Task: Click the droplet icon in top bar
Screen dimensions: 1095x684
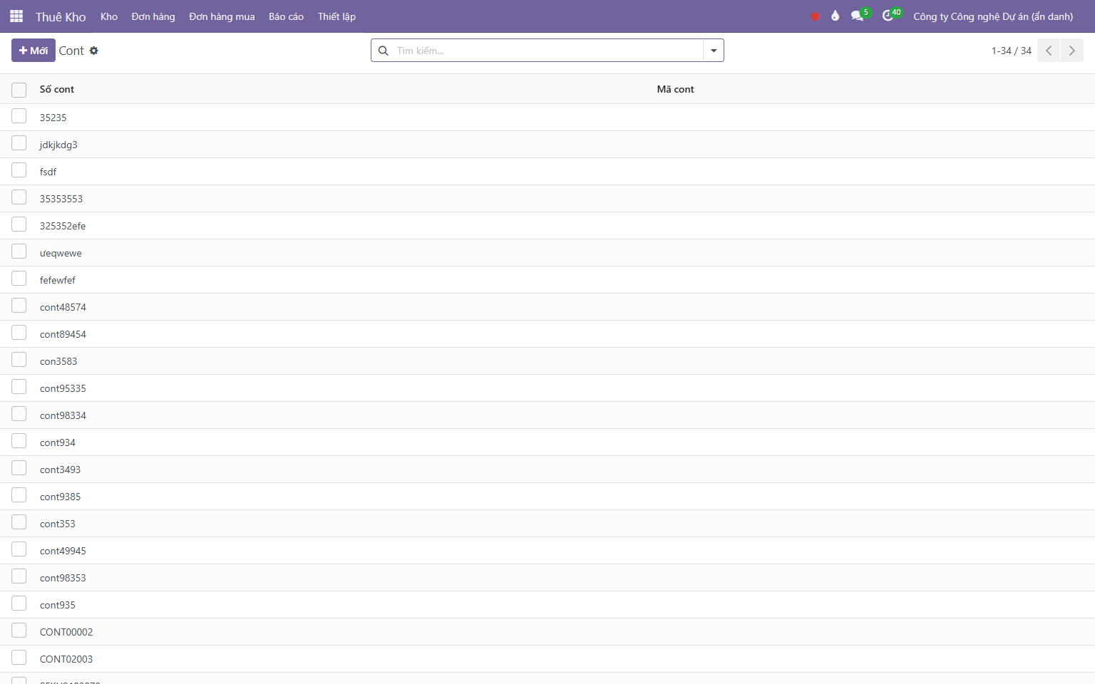Action: pos(836,16)
